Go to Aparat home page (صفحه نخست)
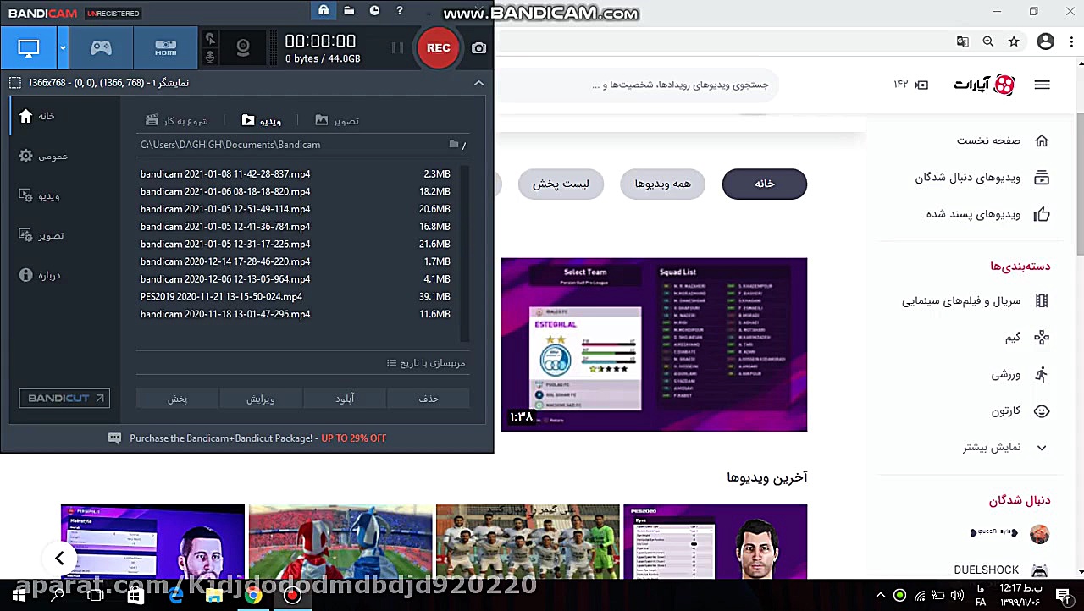The height and width of the screenshot is (611, 1084). [x=1003, y=140]
